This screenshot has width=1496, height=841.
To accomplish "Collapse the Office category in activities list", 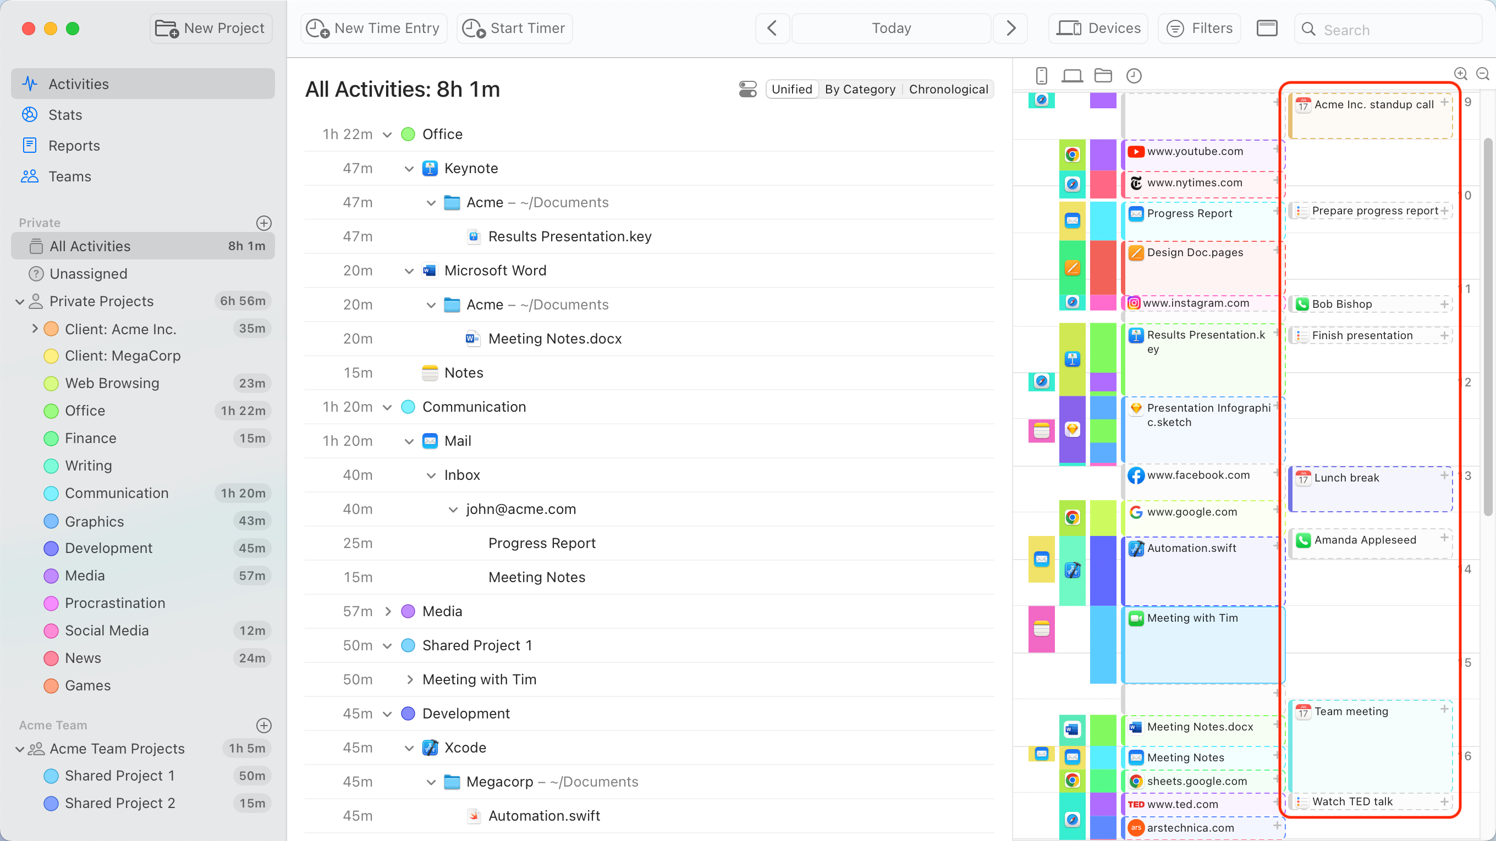I will 387,134.
